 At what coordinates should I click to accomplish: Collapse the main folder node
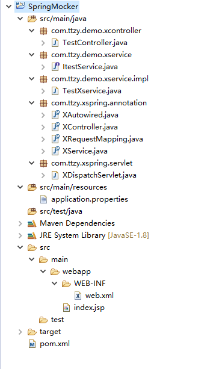pyautogui.click(x=31, y=259)
